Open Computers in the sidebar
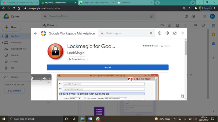The height and width of the screenshot is (122, 218). click(x=16, y=43)
